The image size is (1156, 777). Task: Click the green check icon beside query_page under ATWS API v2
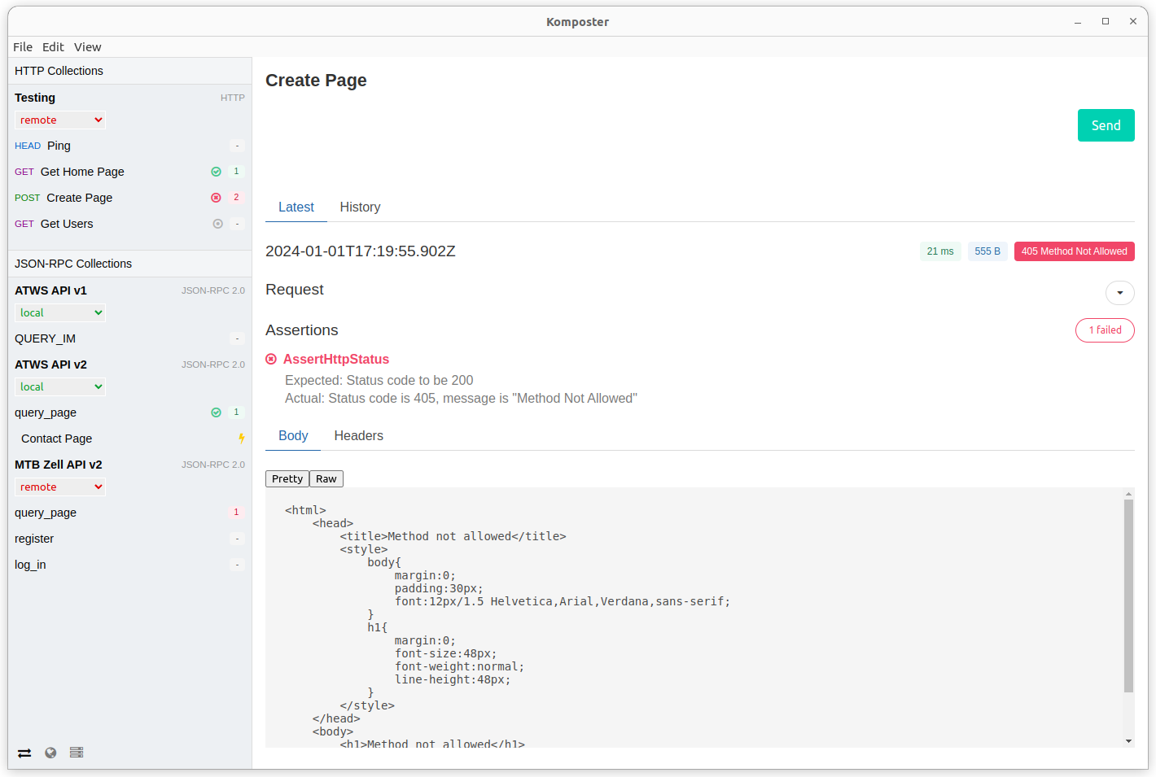[x=217, y=413]
